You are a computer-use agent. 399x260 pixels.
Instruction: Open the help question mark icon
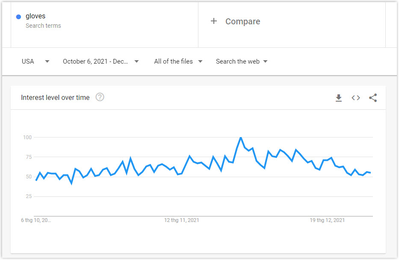coord(100,97)
